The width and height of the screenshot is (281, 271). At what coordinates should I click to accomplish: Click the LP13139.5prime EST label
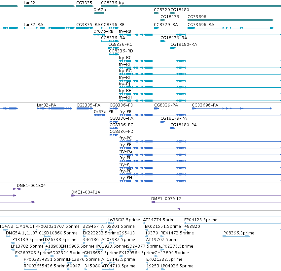point(27,240)
